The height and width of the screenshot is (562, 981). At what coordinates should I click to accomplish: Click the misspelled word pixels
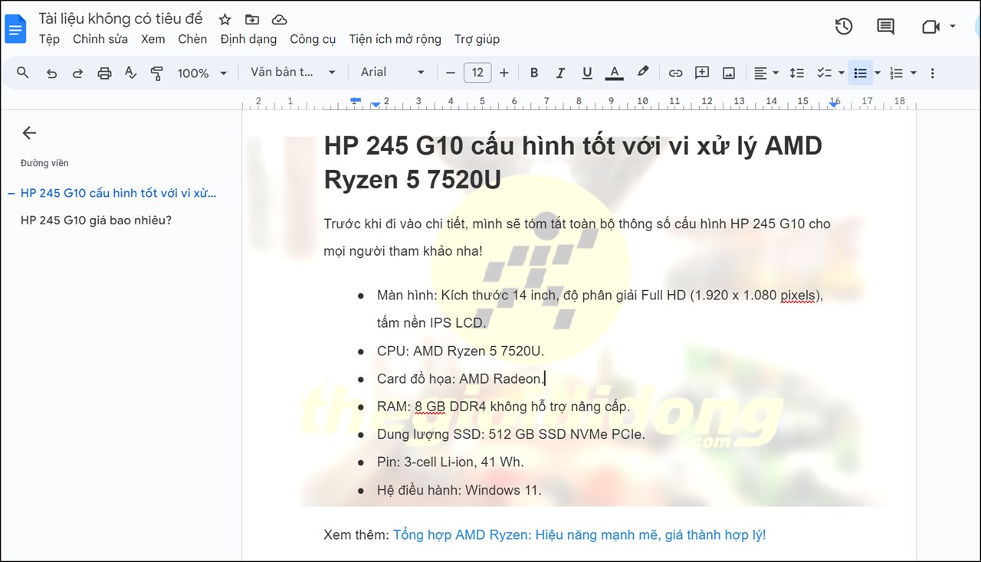798,296
